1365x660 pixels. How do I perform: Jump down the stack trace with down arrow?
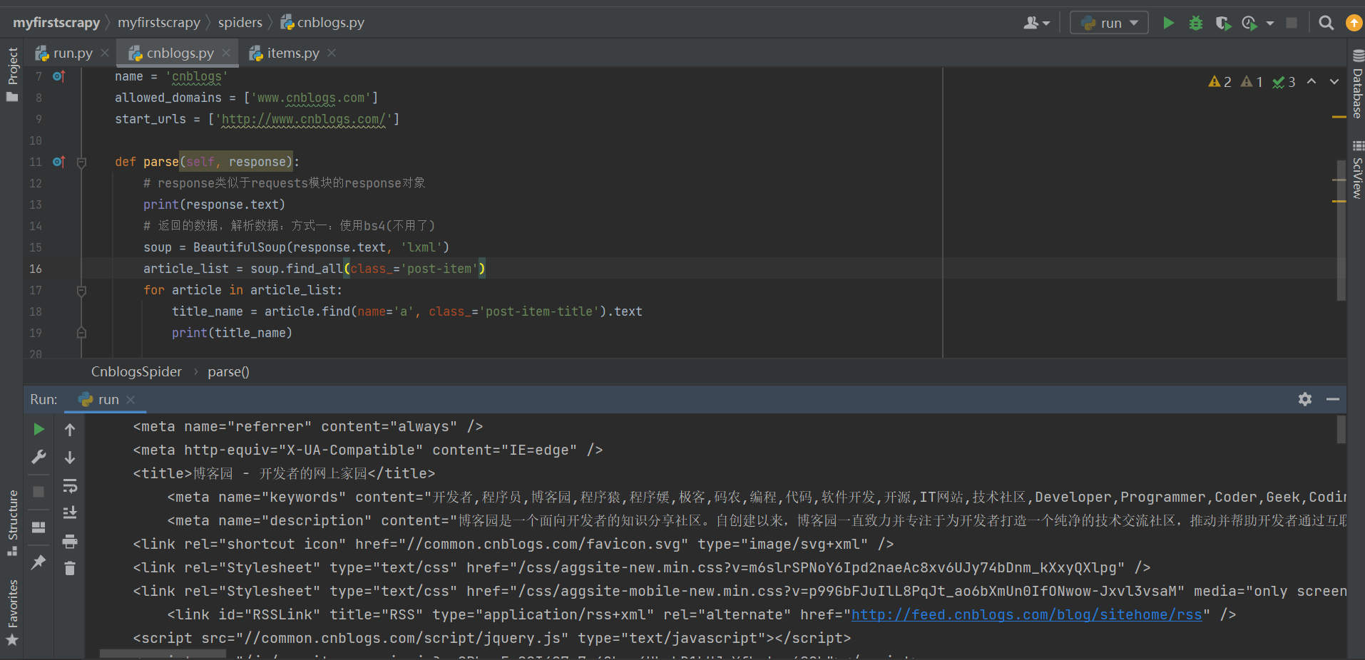coord(70,458)
